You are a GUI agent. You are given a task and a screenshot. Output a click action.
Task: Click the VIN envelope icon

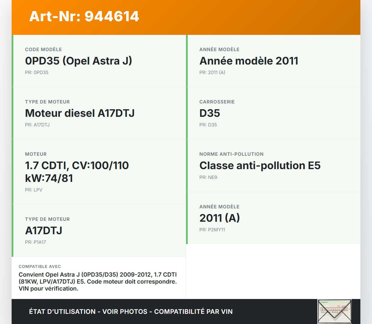[x=335, y=311]
